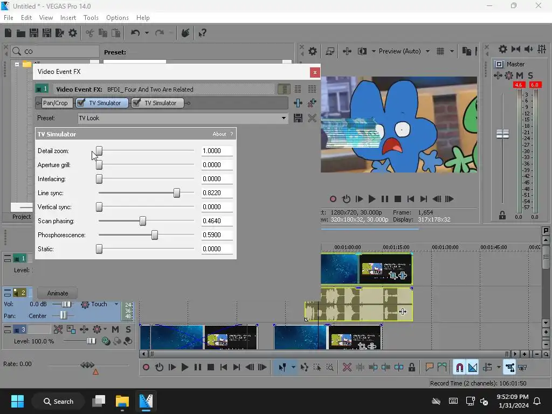This screenshot has width=552, height=414.
Task: Open the File menu
Action: [x=9, y=18]
